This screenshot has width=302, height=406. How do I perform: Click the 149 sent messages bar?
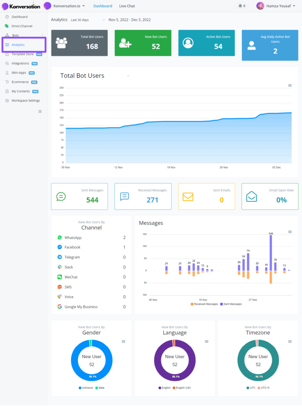271,253
